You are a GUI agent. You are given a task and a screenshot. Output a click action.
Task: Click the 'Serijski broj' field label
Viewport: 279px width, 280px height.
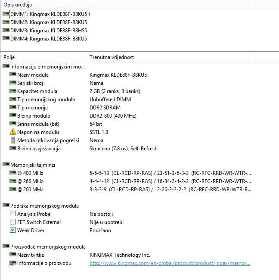[30, 83]
